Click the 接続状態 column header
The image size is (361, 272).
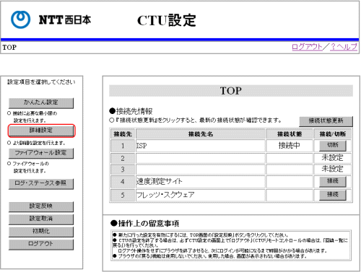click(290, 133)
